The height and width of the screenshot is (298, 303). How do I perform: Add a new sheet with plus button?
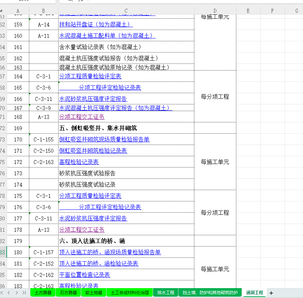coord(271,293)
